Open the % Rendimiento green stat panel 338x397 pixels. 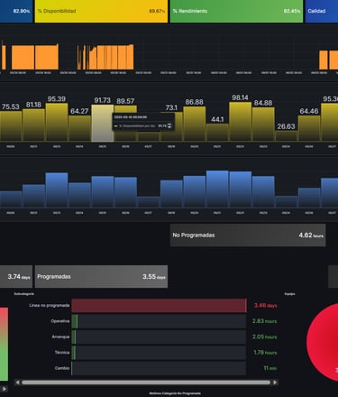[x=236, y=11]
